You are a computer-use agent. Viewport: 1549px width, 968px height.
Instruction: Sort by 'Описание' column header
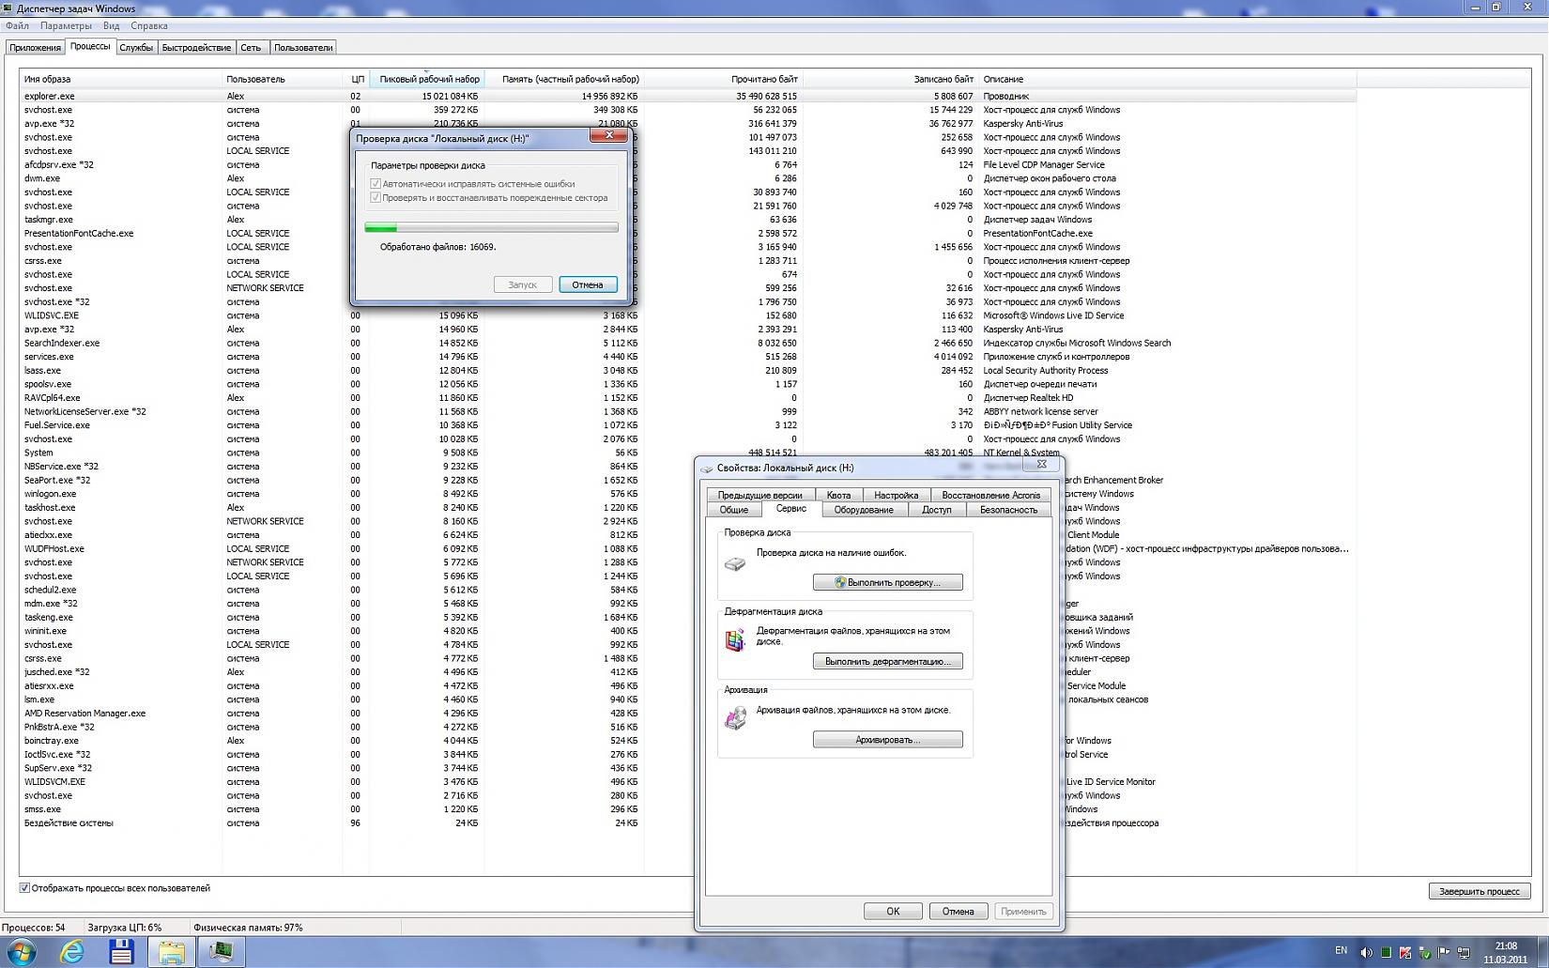tap(1003, 80)
